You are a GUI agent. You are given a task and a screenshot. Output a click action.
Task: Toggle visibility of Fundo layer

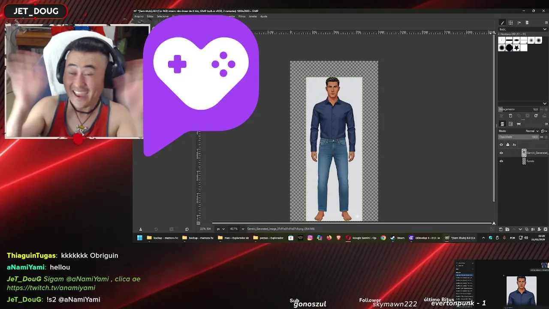click(x=501, y=161)
